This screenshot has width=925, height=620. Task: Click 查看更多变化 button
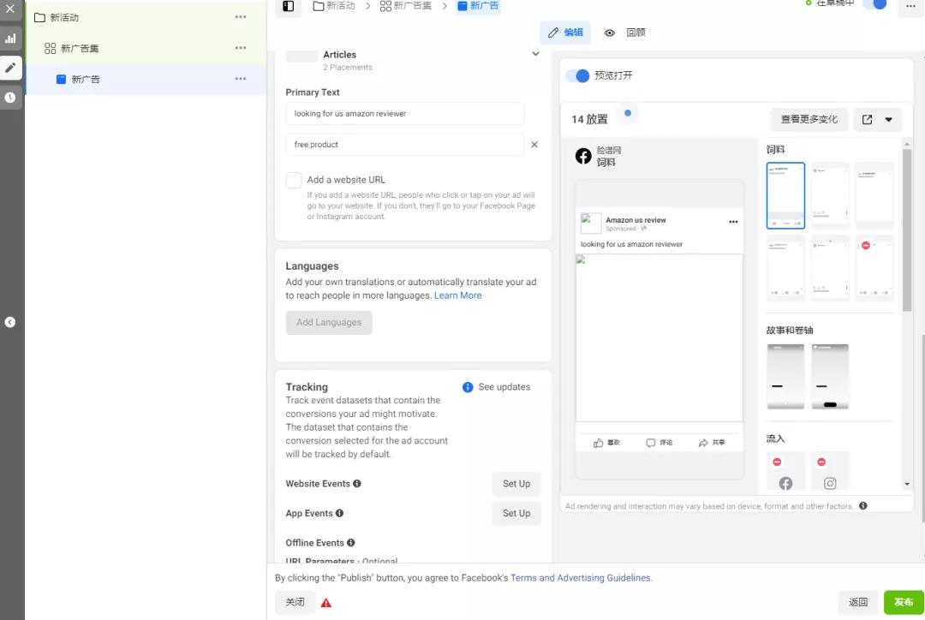click(809, 119)
